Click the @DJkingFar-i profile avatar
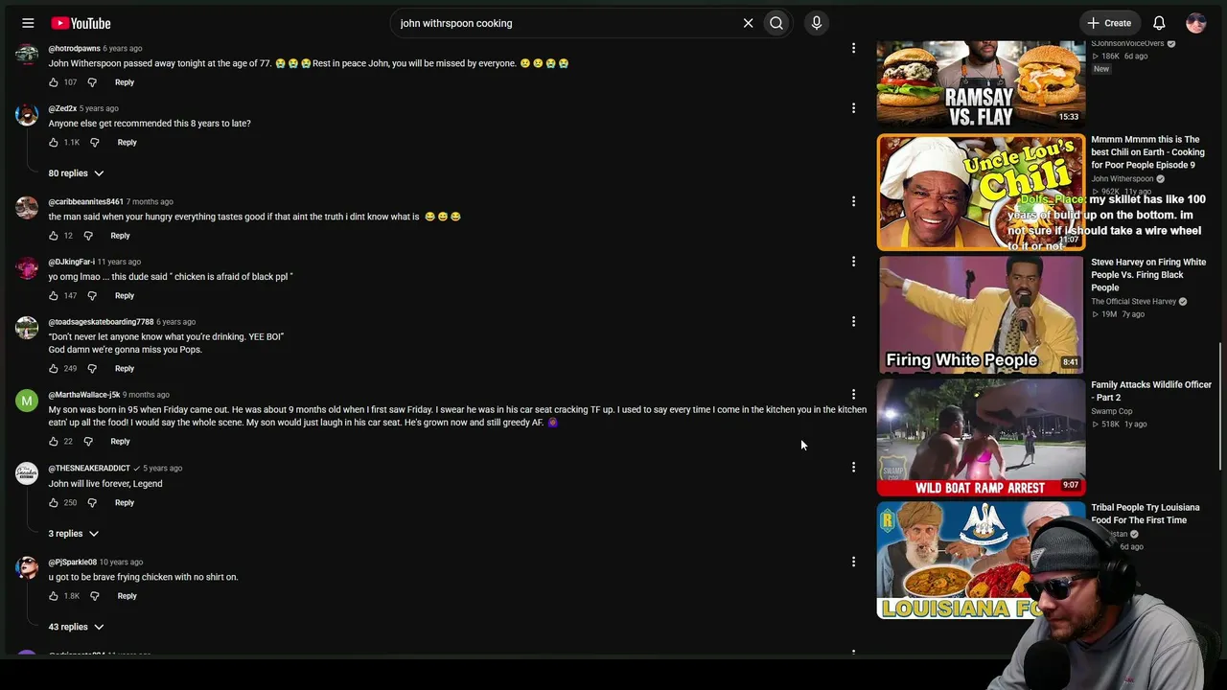Viewport: 1227px width, 690px height. click(27, 267)
